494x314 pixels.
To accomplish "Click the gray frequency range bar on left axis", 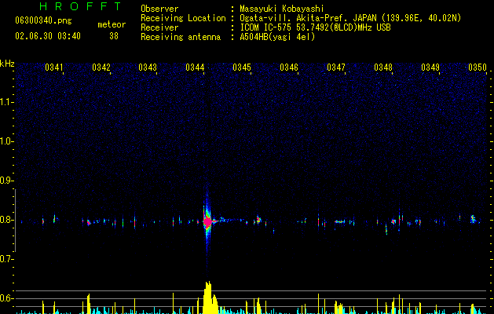I will coord(16,221).
